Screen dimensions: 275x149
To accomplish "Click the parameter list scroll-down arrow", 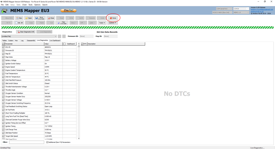I will [x=79, y=139].
